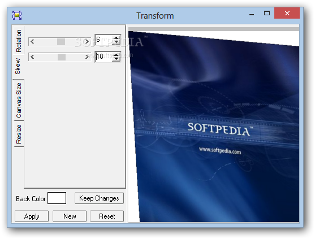
Task: Increase the first skew value with up spinner
Action: point(116,37)
